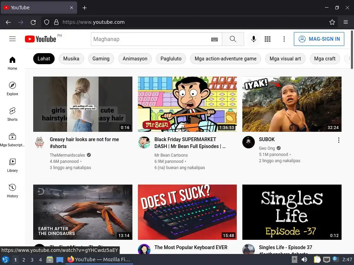The image size is (354, 265).
Task: Select the Pagluluto filter chip
Action: coord(171,59)
